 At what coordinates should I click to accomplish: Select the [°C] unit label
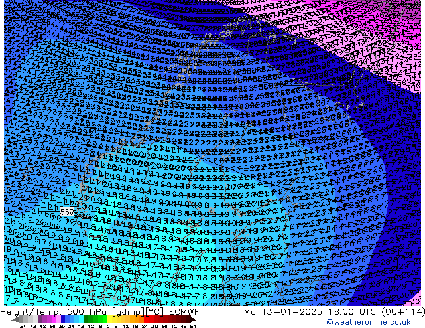155,312
